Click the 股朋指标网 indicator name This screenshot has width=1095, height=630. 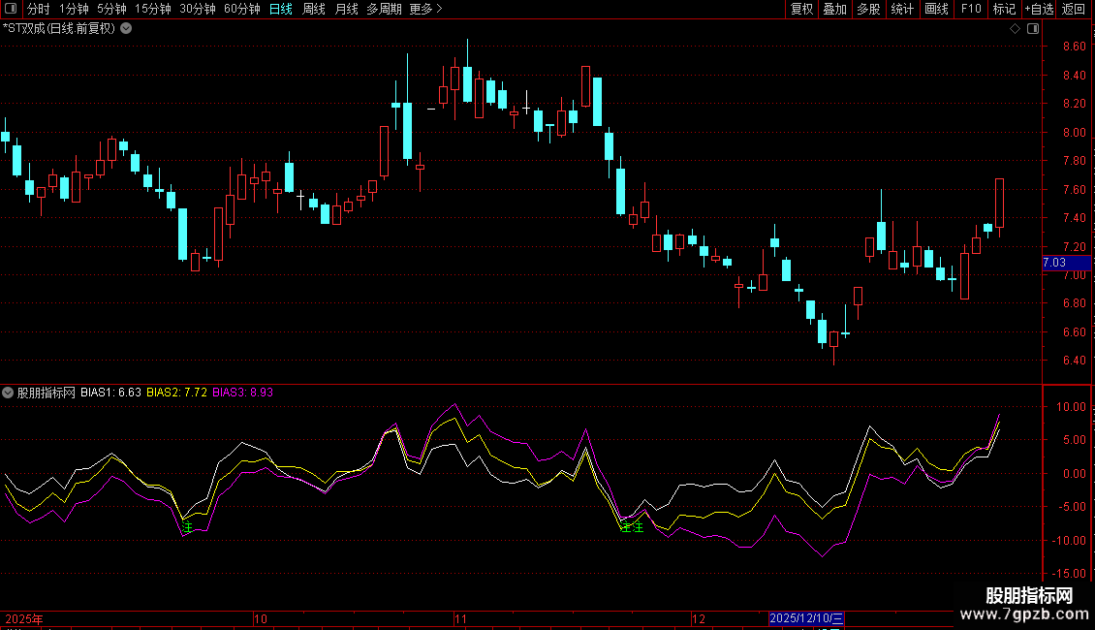pyautogui.click(x=47, y=393)
